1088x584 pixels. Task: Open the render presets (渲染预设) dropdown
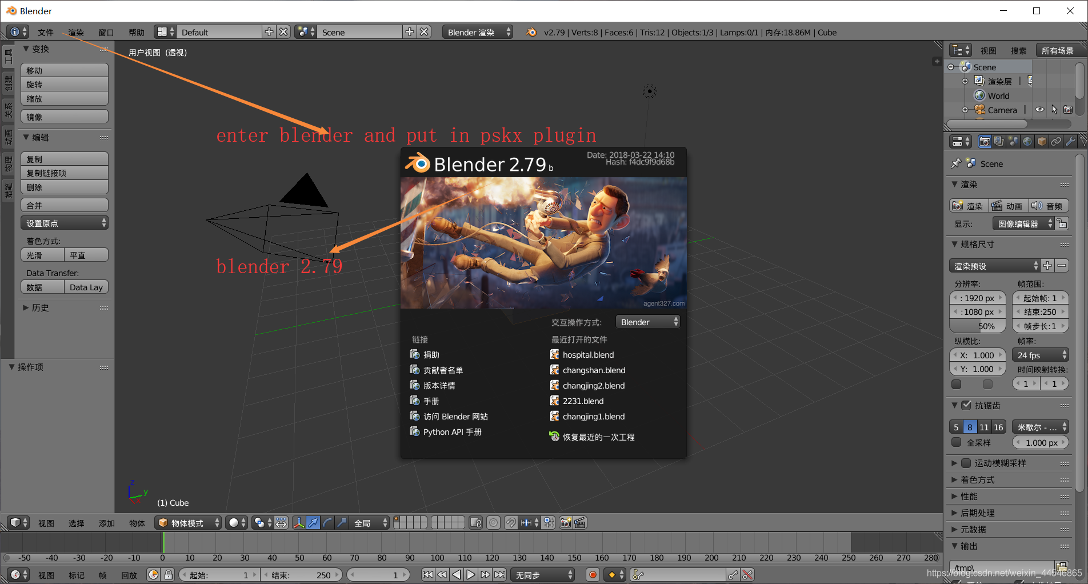(x=994, y=266)
